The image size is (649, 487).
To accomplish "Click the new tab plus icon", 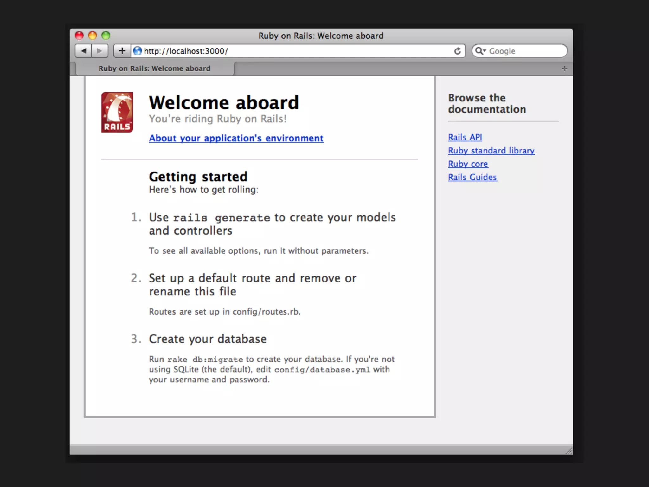I will [x=564, y=68].
